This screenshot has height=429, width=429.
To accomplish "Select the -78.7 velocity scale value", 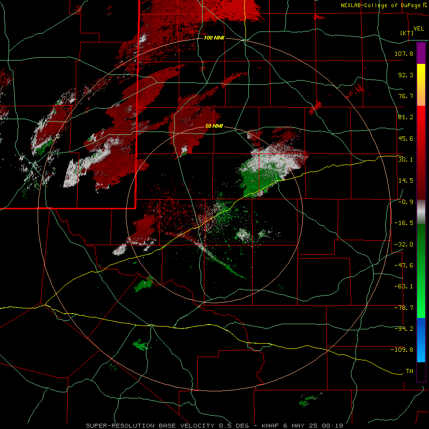I will pyautogui.click(x=404, y=308).
